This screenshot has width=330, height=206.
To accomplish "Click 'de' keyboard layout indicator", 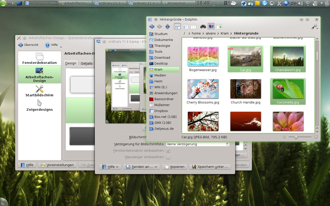I will tap(293, 3).
